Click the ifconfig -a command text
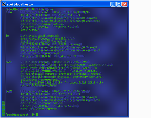Image resolution: width=151 pixels, height=118 pixels. tap(44, 9)
